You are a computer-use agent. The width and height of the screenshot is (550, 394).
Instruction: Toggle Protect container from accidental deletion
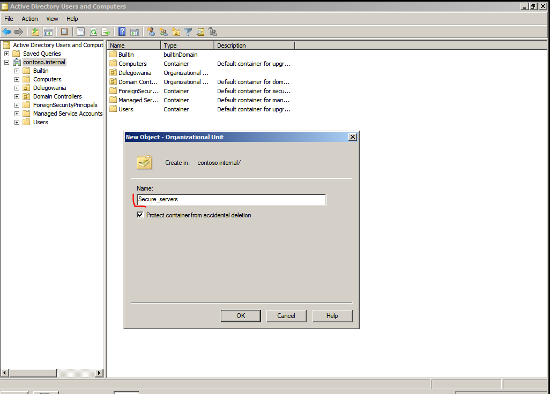tap(140, 215)
